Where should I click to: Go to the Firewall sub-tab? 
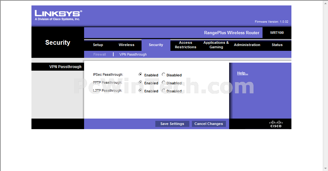99,54
